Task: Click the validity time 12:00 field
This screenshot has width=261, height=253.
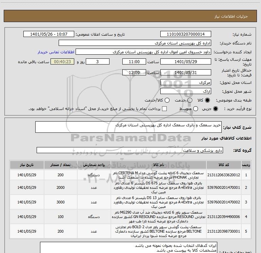Action: click(134, 73)
